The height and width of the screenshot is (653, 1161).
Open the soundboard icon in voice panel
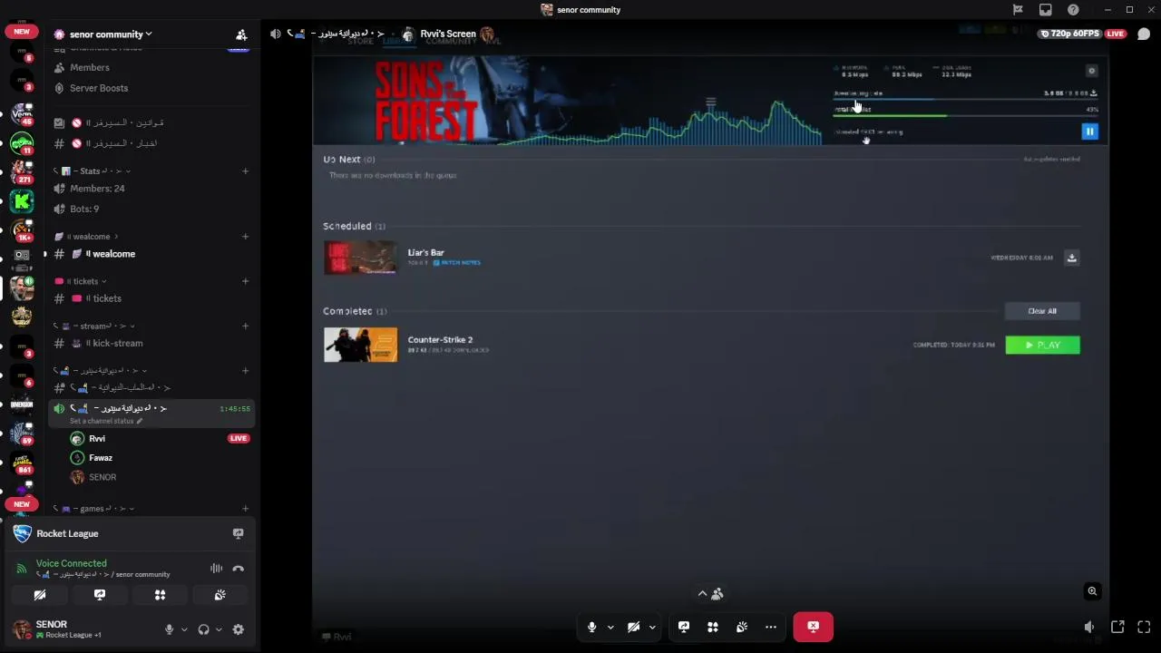click(x=220, y=595)
